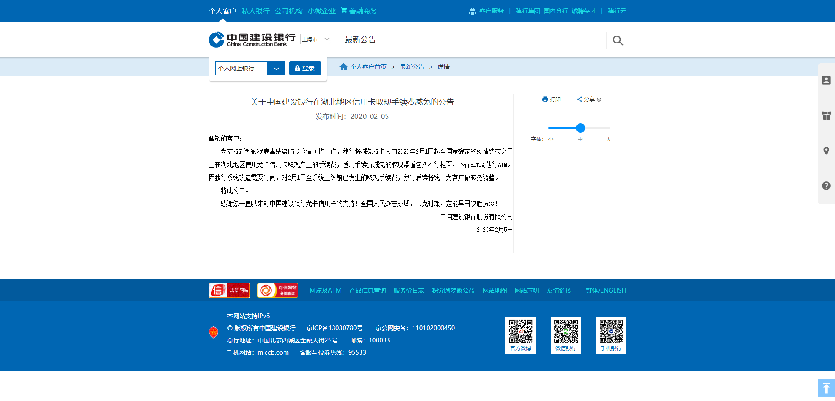The image size is (835, 401).
Task: Open the location pin sidebar icon
Action: click(x=826, y=151)
